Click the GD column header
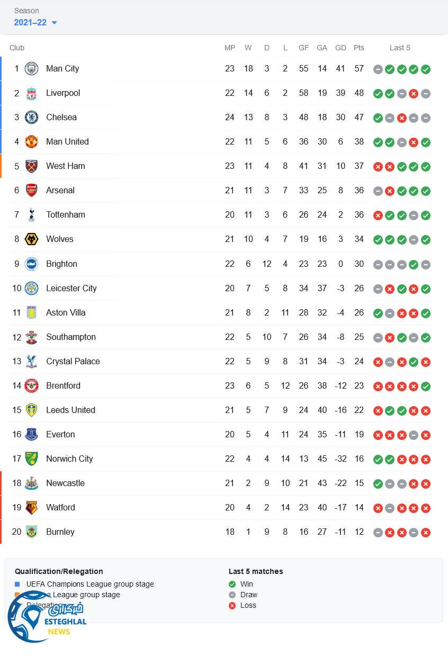 [x=341, y=48]
